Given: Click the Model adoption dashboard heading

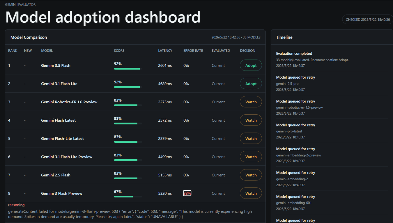Looking at the screenshot, I should pyautogui.click(x=103, y=17).
